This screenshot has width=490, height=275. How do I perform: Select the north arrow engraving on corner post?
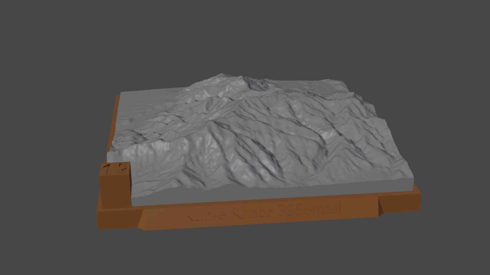pos(107,169)
